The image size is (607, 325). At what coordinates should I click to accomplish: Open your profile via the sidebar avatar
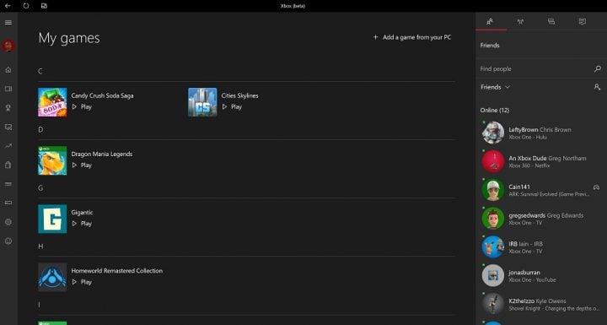[8, 46]
